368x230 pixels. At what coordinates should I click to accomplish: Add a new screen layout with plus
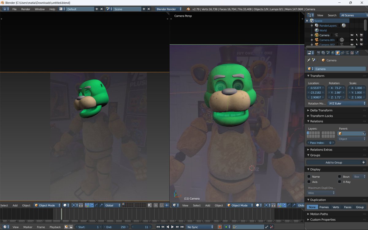[97, 9]
